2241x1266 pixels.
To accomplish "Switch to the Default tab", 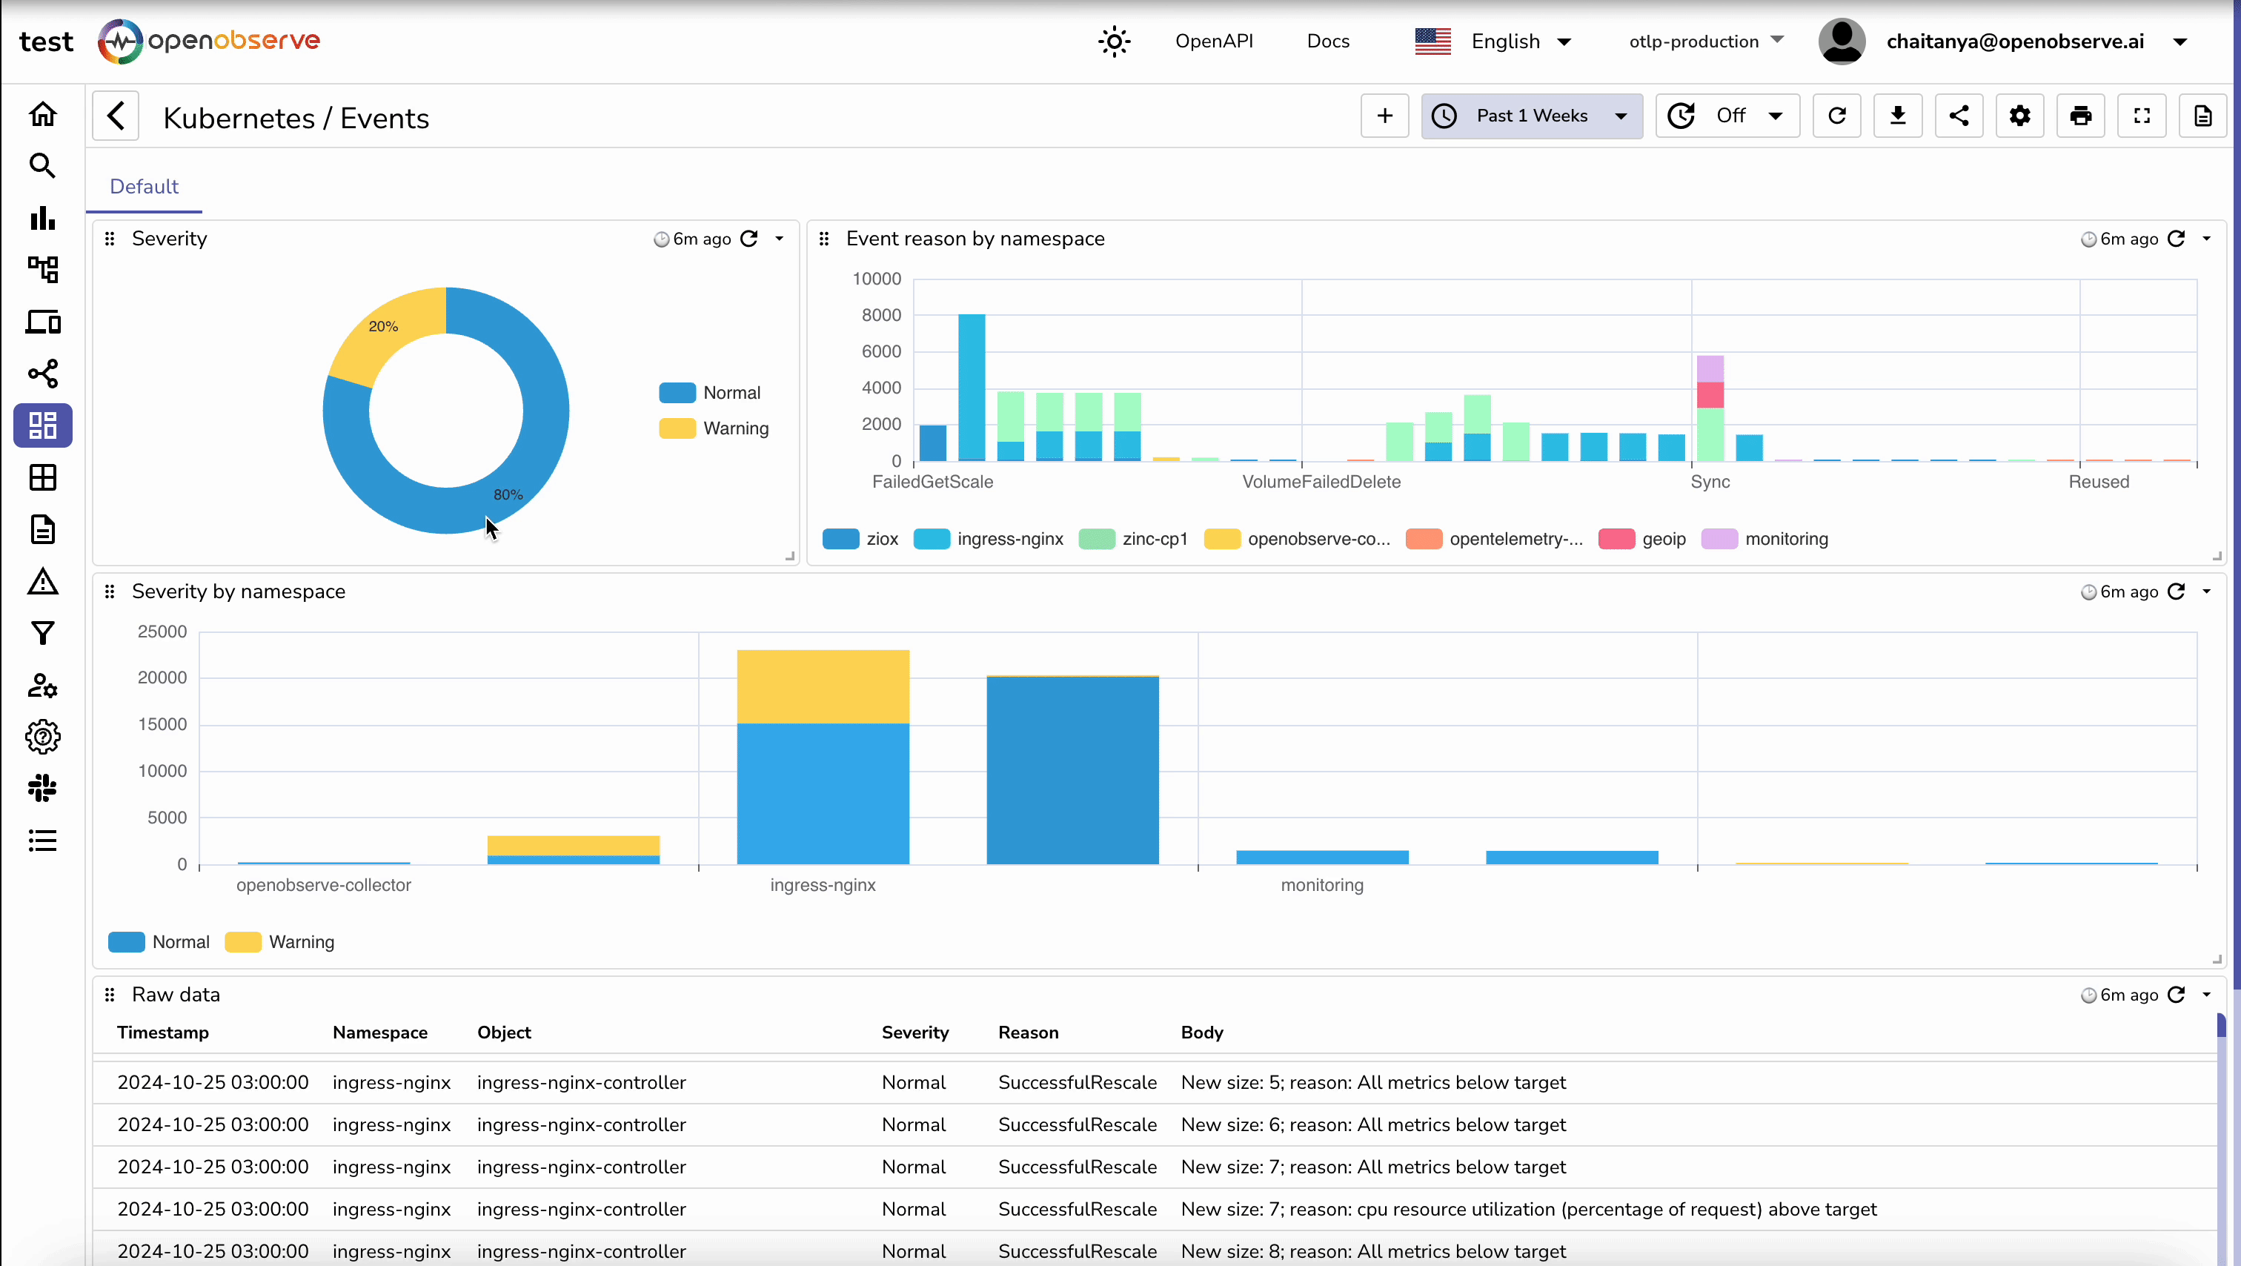I will coord(144,186).
